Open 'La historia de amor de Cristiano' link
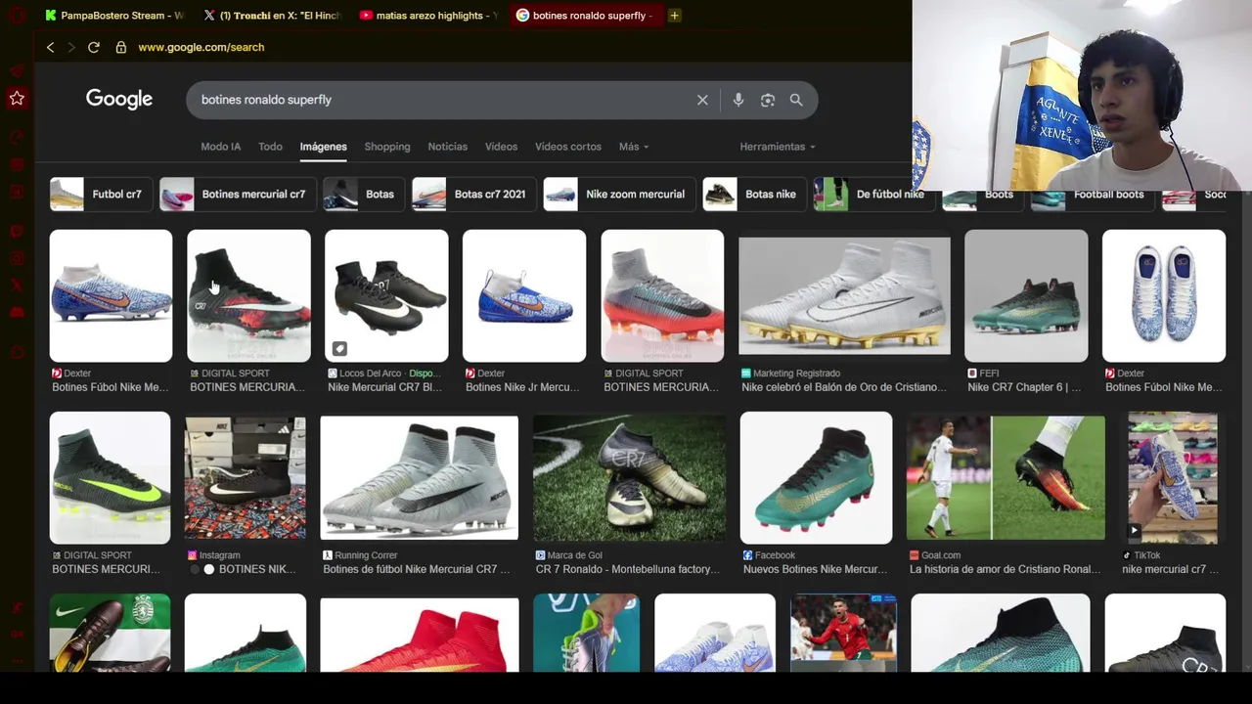Screen dimensions: 1252x704 pyautogui.click(x=1005, y=569)
